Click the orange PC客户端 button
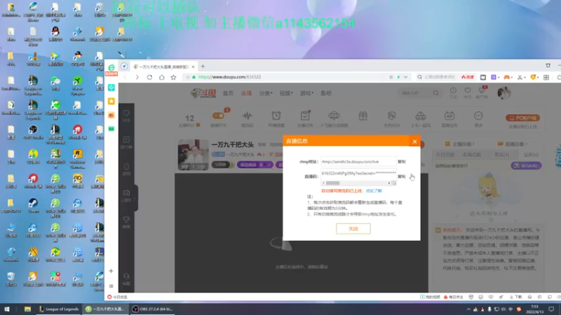This screenshot has height=315, width=561. 522,118
